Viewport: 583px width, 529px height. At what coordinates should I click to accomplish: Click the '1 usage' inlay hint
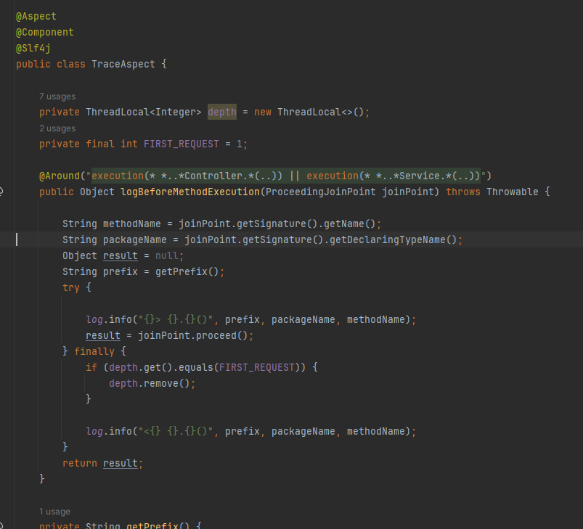pyautogui.click(x=54, y=512)
